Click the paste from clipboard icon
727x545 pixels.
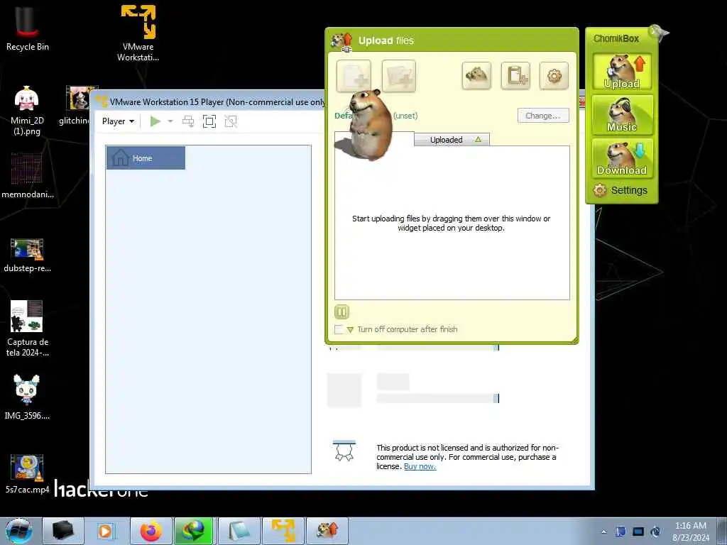[515, 75]
